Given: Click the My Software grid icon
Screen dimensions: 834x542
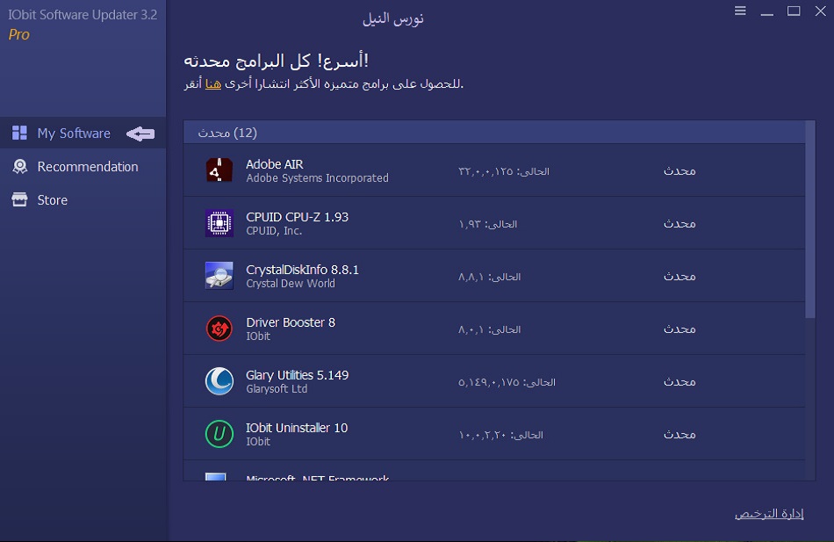Looking at the screenshot, I should [x=19, y=134].
